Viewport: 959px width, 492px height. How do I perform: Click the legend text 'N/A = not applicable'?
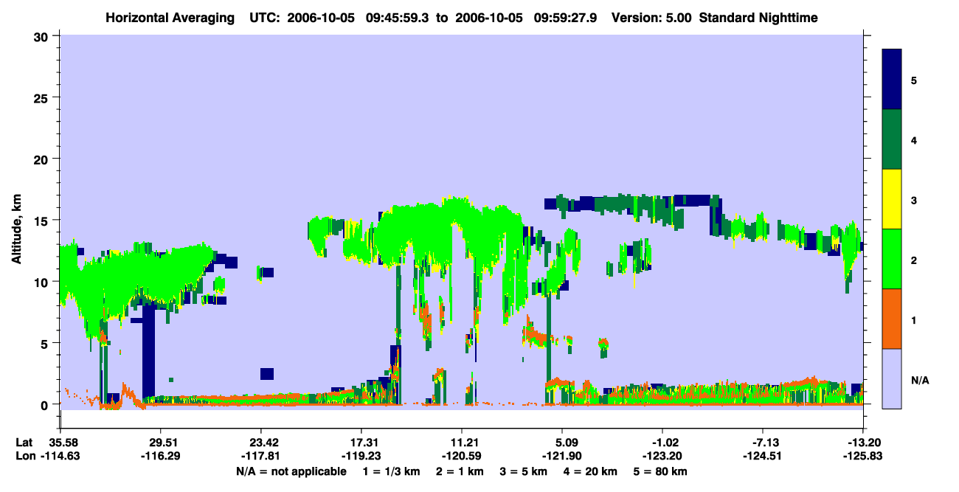(x=291, y=471)
